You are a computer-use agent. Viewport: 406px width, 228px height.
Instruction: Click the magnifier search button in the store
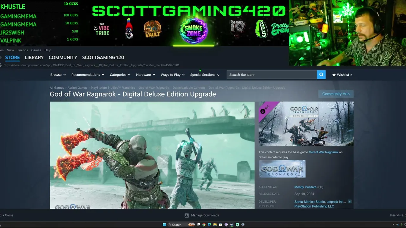pos(321,75)
